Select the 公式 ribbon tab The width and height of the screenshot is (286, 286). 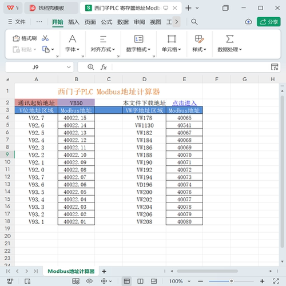tap(106, 22)
